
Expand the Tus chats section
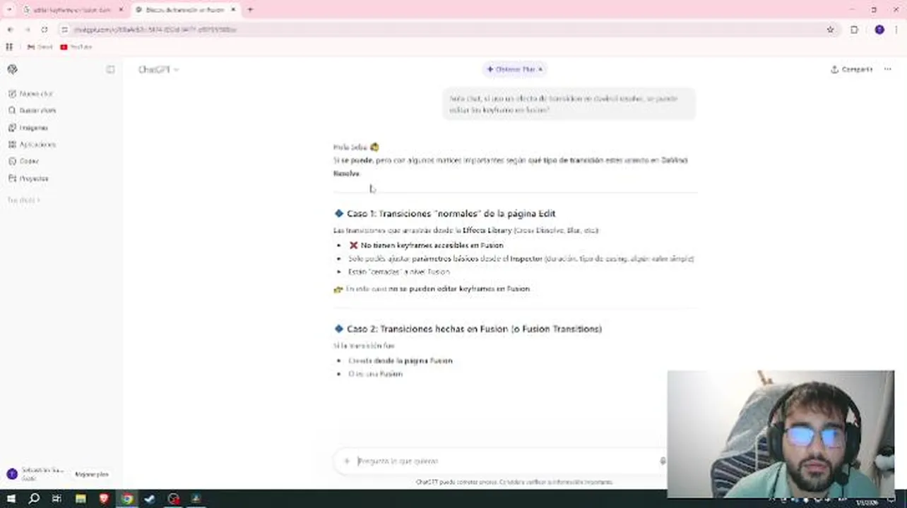pyautogui.click(x=23, y=200)
